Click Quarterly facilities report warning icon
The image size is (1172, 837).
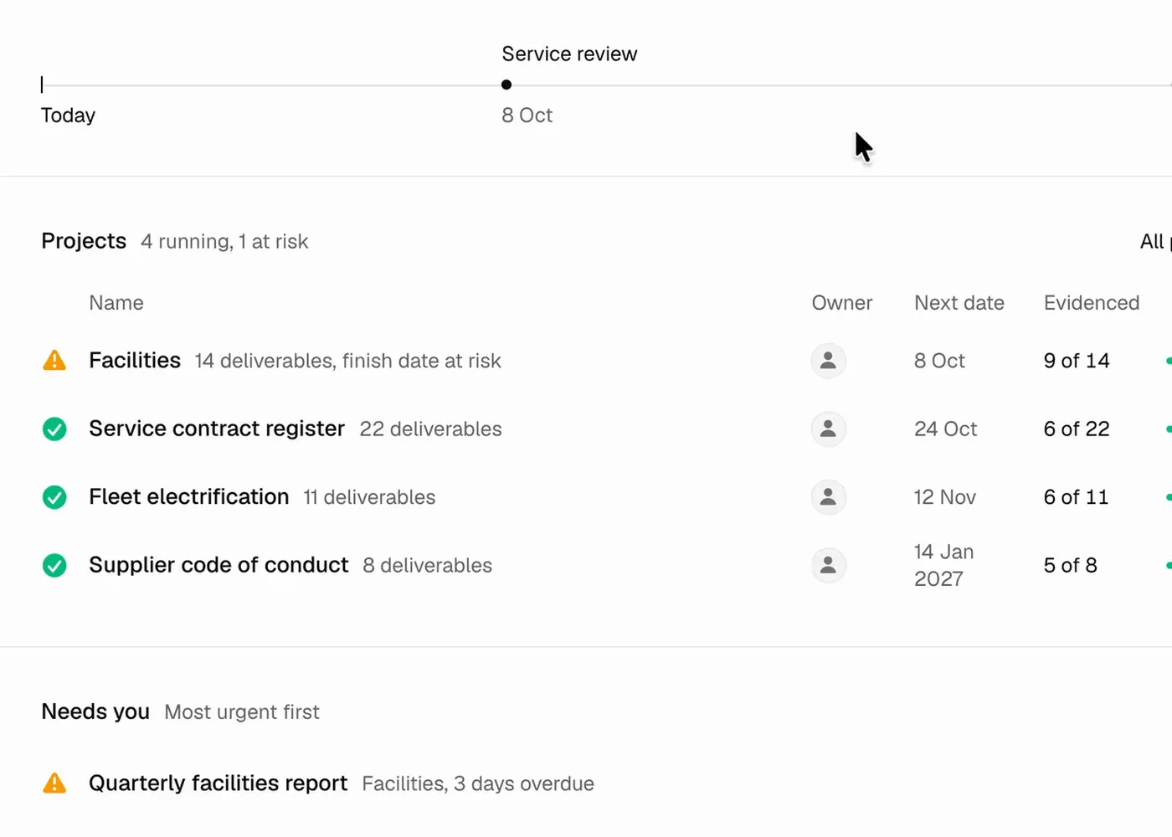(54, 783)
